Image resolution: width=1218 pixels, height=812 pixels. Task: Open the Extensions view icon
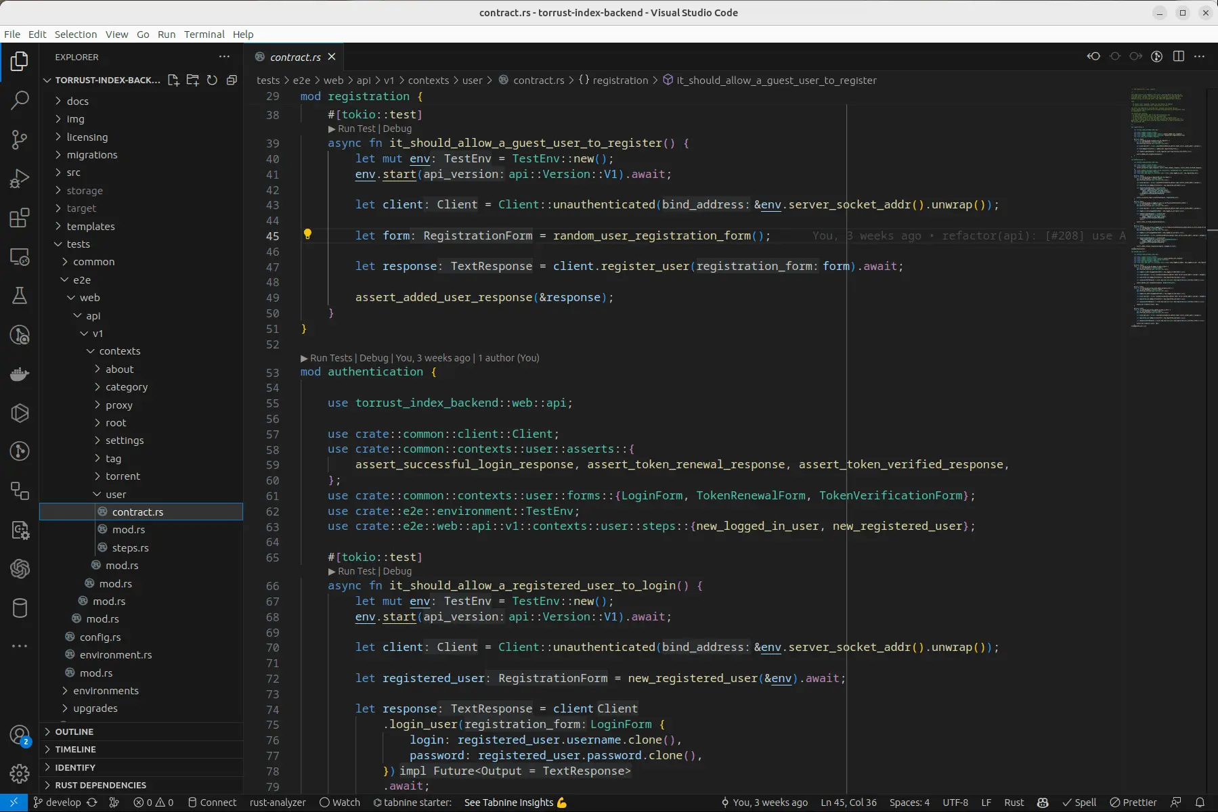point(20,218)
